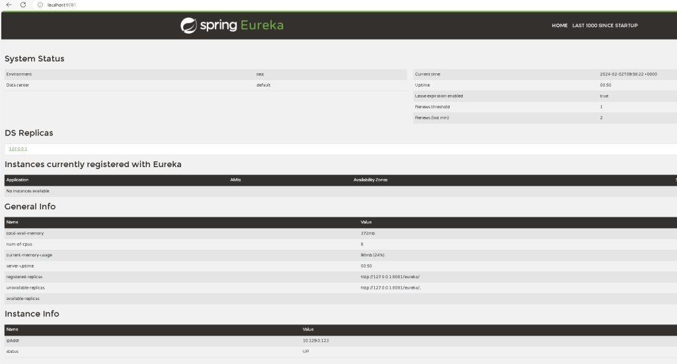The height and width of the screenshot is (364, 677).
Task: Click the AMIs column header
Action: tap(235, 180)
